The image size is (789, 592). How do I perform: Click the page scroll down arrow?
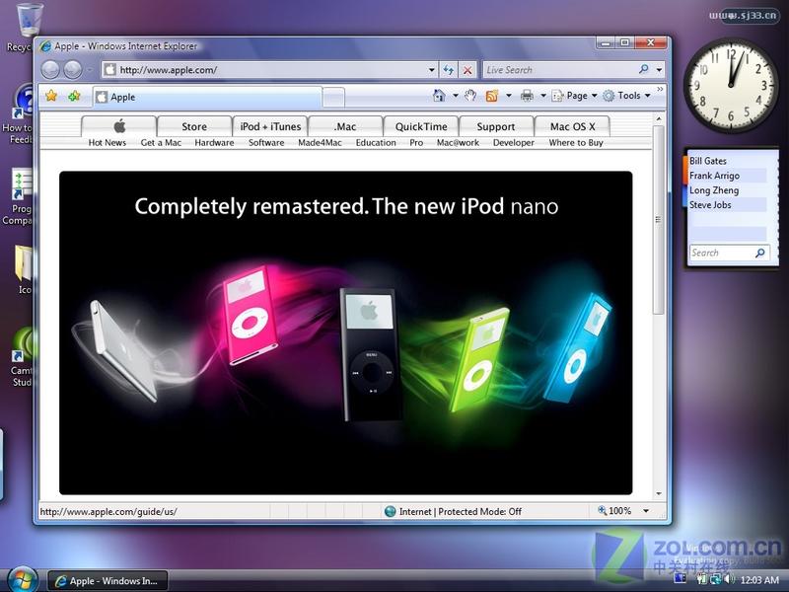(659, 494)
